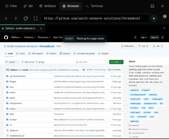Image resolution: width=169 pixels, height=139 pixels.
Task: Toggle the split panel layout icon
Action: tap(152, 6)
